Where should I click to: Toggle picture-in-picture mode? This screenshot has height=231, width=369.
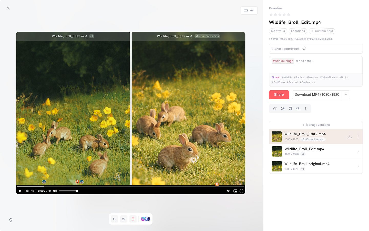click(x=235, y=191)
